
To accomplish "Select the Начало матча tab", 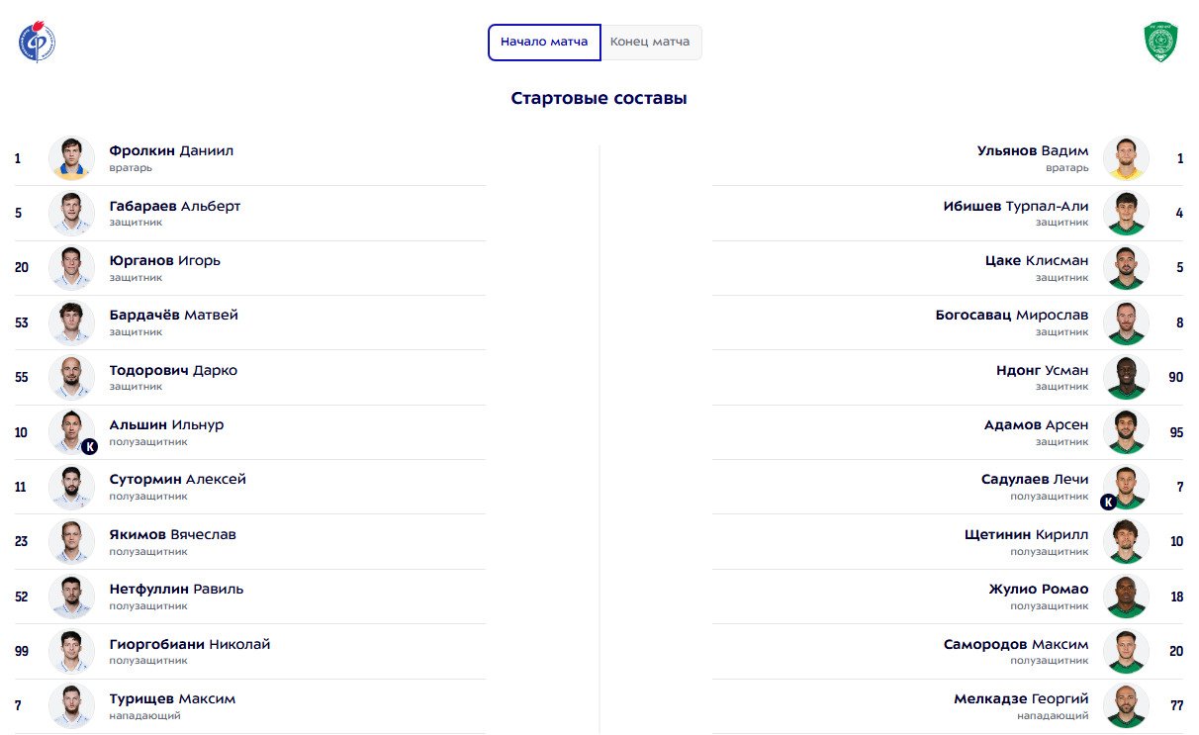I will coord(544,43).
